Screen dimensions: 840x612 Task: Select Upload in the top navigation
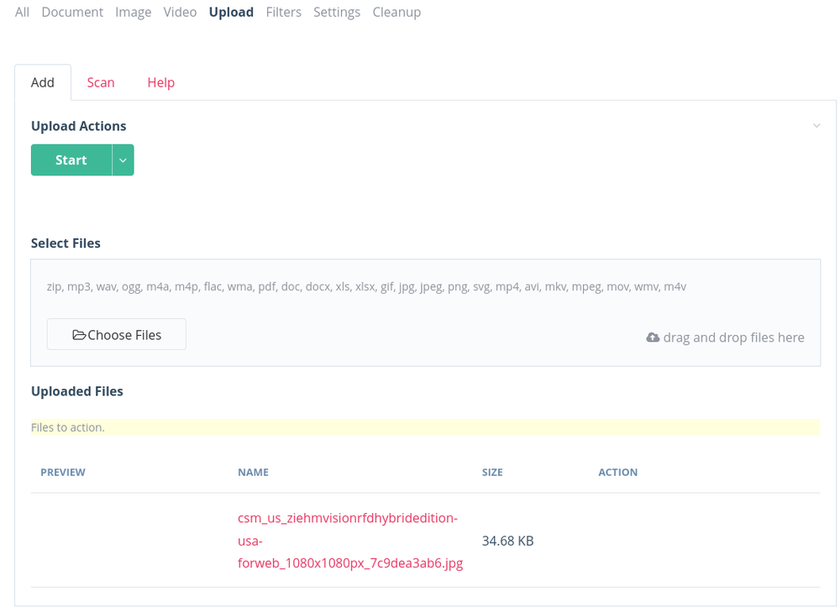coord(231,12)
